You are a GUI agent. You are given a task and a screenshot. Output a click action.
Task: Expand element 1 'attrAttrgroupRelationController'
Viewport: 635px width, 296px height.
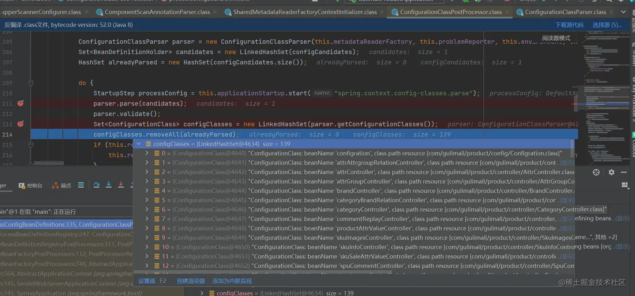point(147,162)
